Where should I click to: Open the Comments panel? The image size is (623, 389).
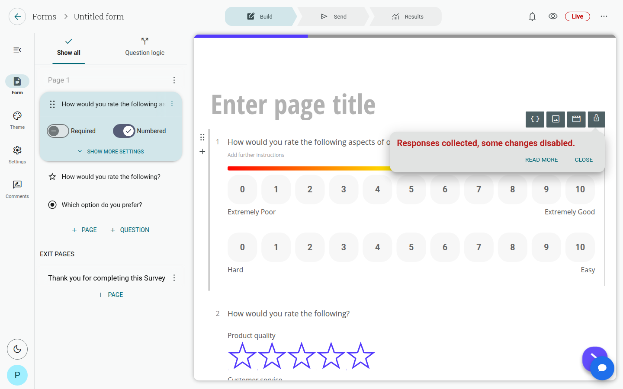pos(17,189)
